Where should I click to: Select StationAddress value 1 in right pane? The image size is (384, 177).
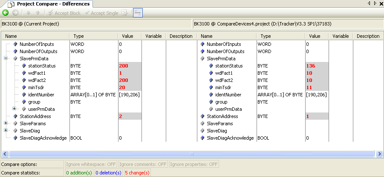tap(317, 116)
